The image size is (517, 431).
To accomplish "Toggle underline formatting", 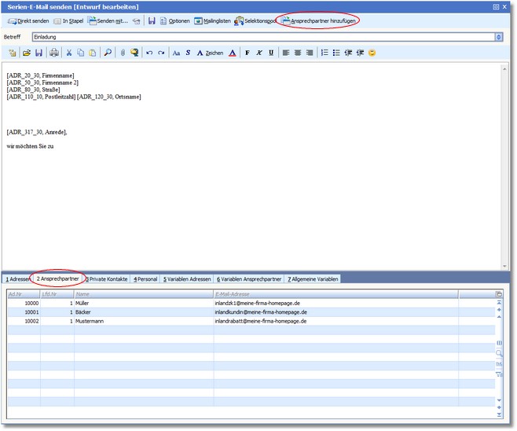I will [271, 53].
